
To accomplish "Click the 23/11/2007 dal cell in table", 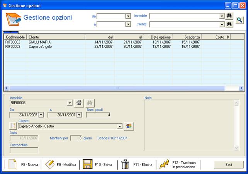I will click(x=104, y=47).
